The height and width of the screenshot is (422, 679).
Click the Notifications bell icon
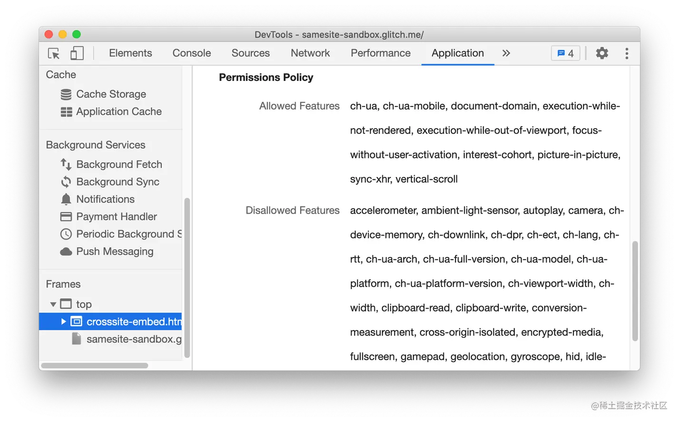click(x=66, y=199)
